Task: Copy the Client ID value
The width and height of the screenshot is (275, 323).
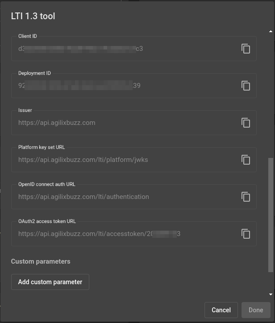Action: coord(246,49)
